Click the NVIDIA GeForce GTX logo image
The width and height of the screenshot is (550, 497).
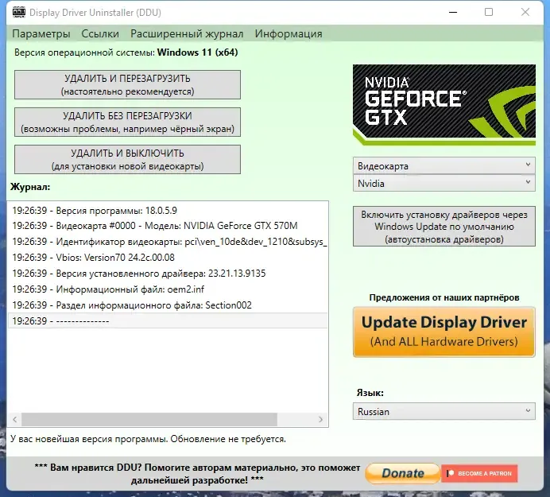[x=444, y=105]
